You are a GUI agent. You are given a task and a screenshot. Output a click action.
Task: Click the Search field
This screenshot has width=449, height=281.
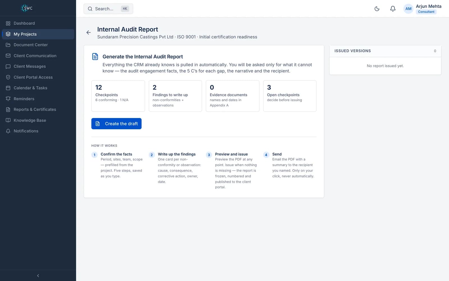(x=108, y=9)
